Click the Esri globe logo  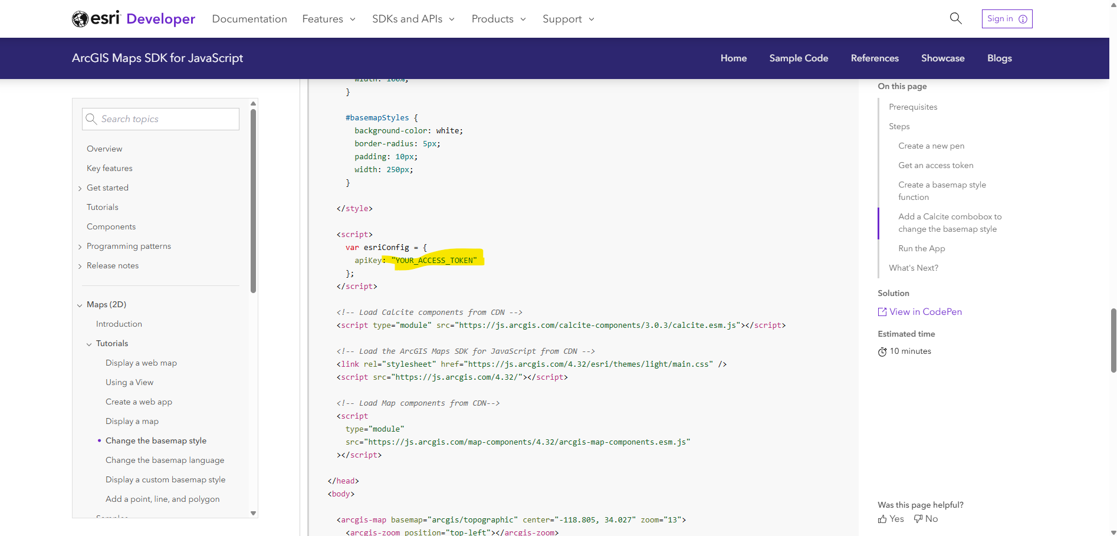coord(81,18)
